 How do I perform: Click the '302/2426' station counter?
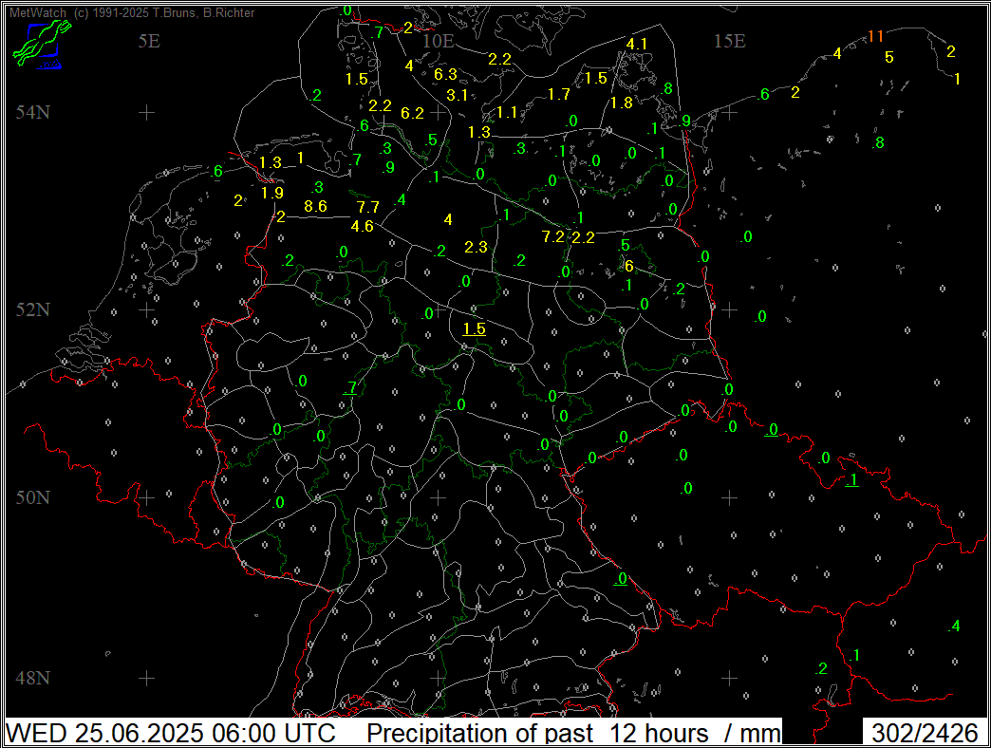(925, 733)
